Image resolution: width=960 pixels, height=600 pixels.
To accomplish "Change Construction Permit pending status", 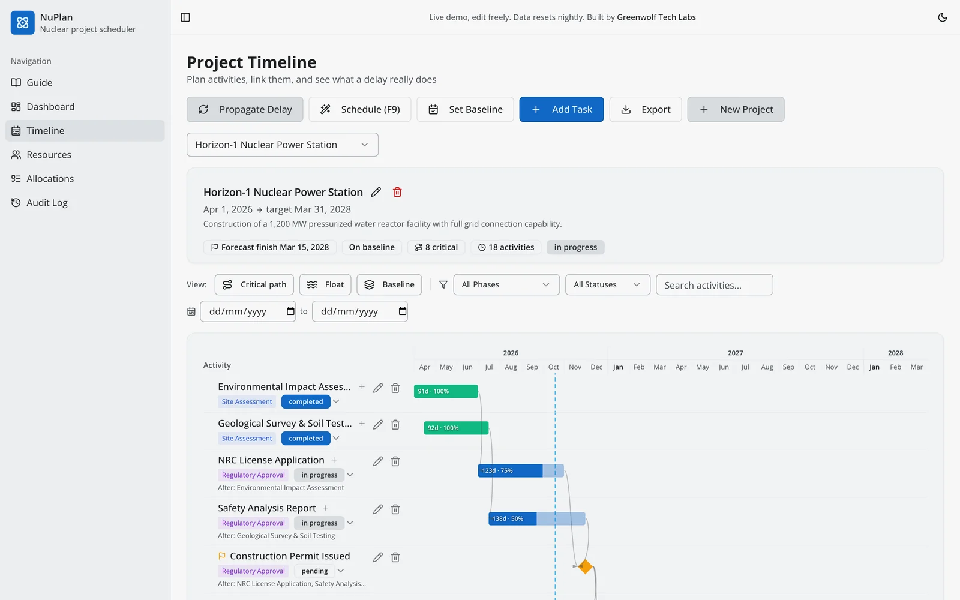I will tap(320, 571).
